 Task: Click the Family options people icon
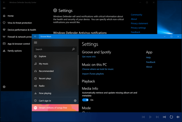tap(4, 51)
